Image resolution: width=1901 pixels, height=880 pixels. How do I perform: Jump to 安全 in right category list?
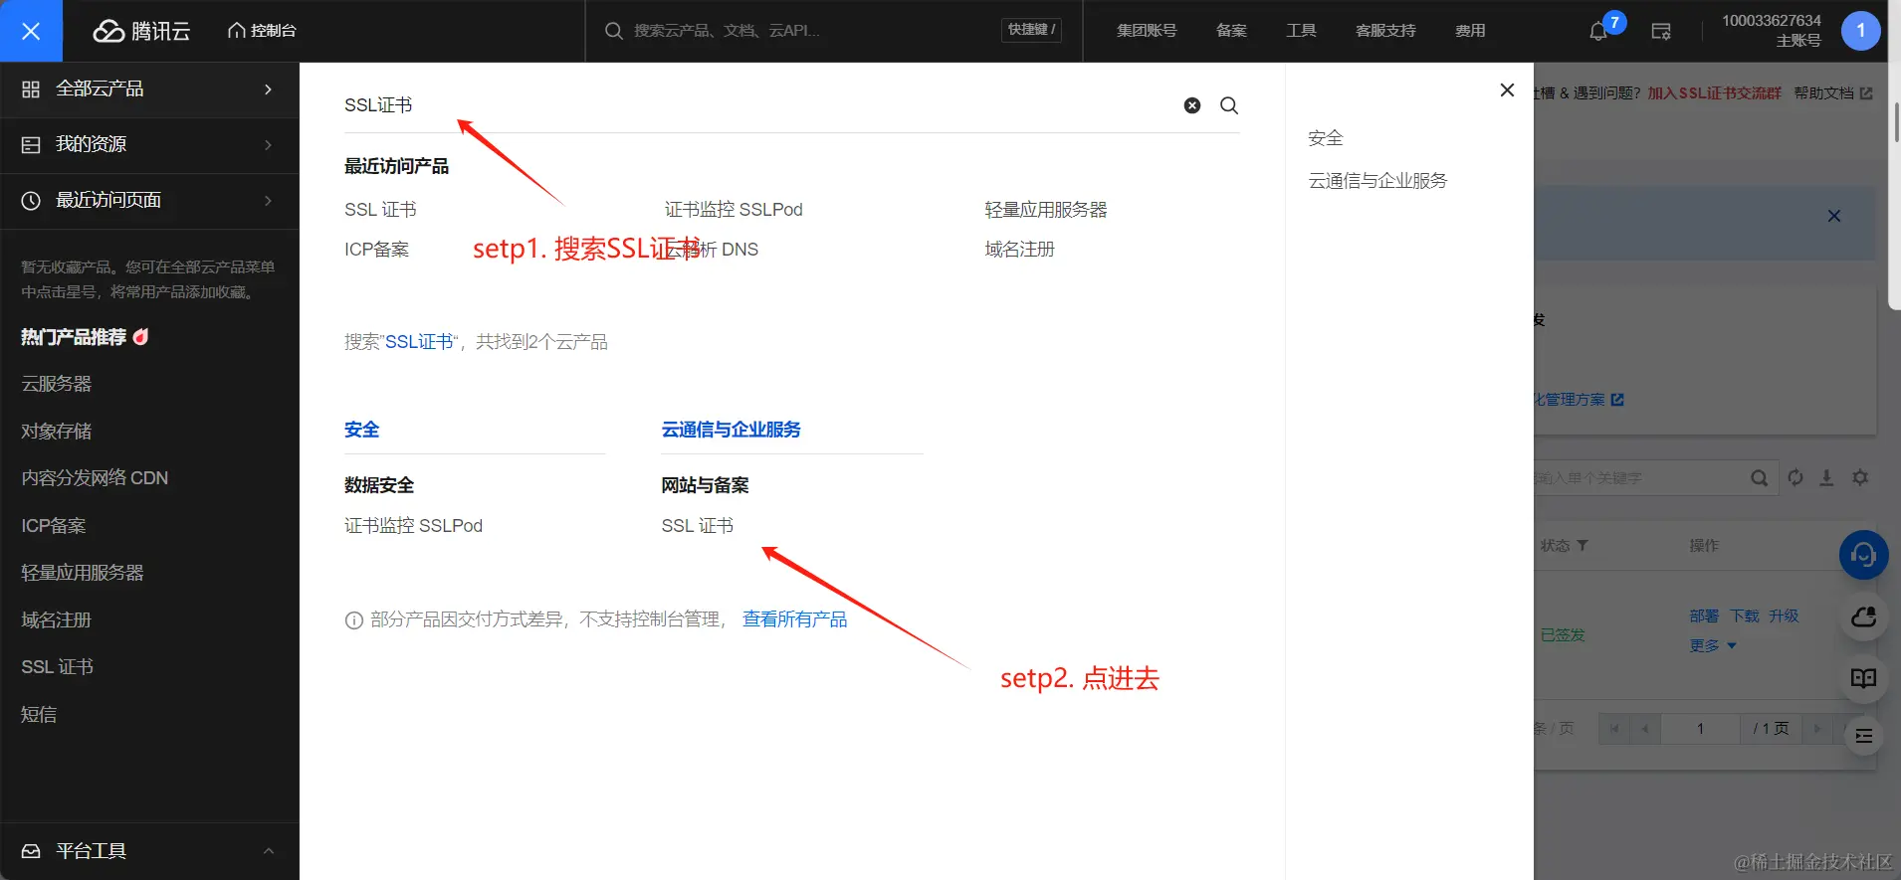coord(1326,138)
